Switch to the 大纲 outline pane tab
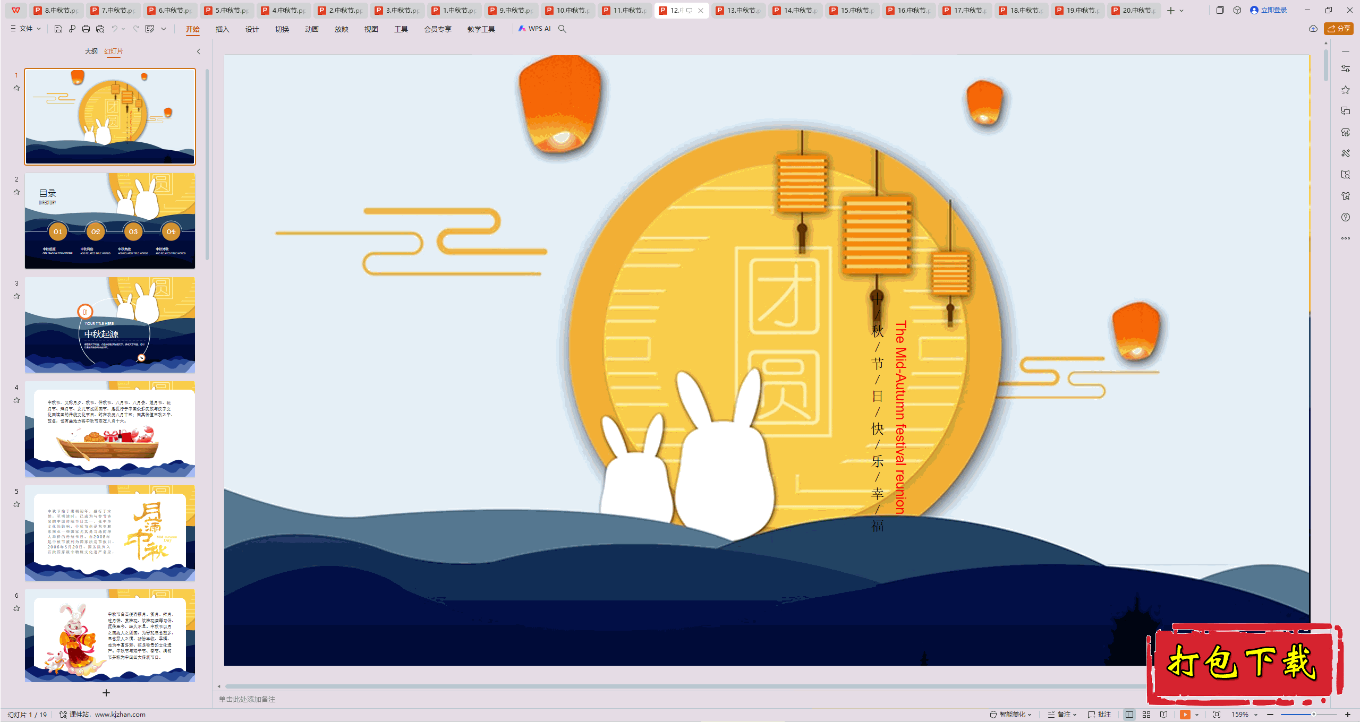1360x722 pixels. (x=91, y=51)
